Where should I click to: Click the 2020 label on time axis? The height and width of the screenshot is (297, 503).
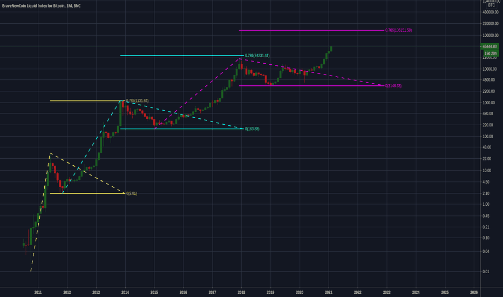pyautogui.click(x=300, y=292)
